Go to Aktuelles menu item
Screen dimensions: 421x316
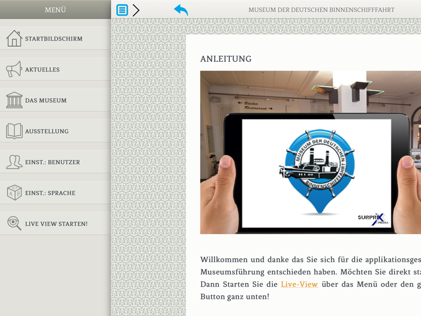(42, 69)
